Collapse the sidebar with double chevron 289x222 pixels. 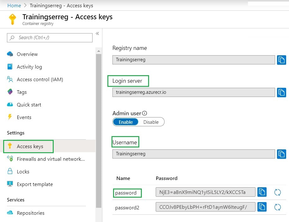(x=97, y=33)
